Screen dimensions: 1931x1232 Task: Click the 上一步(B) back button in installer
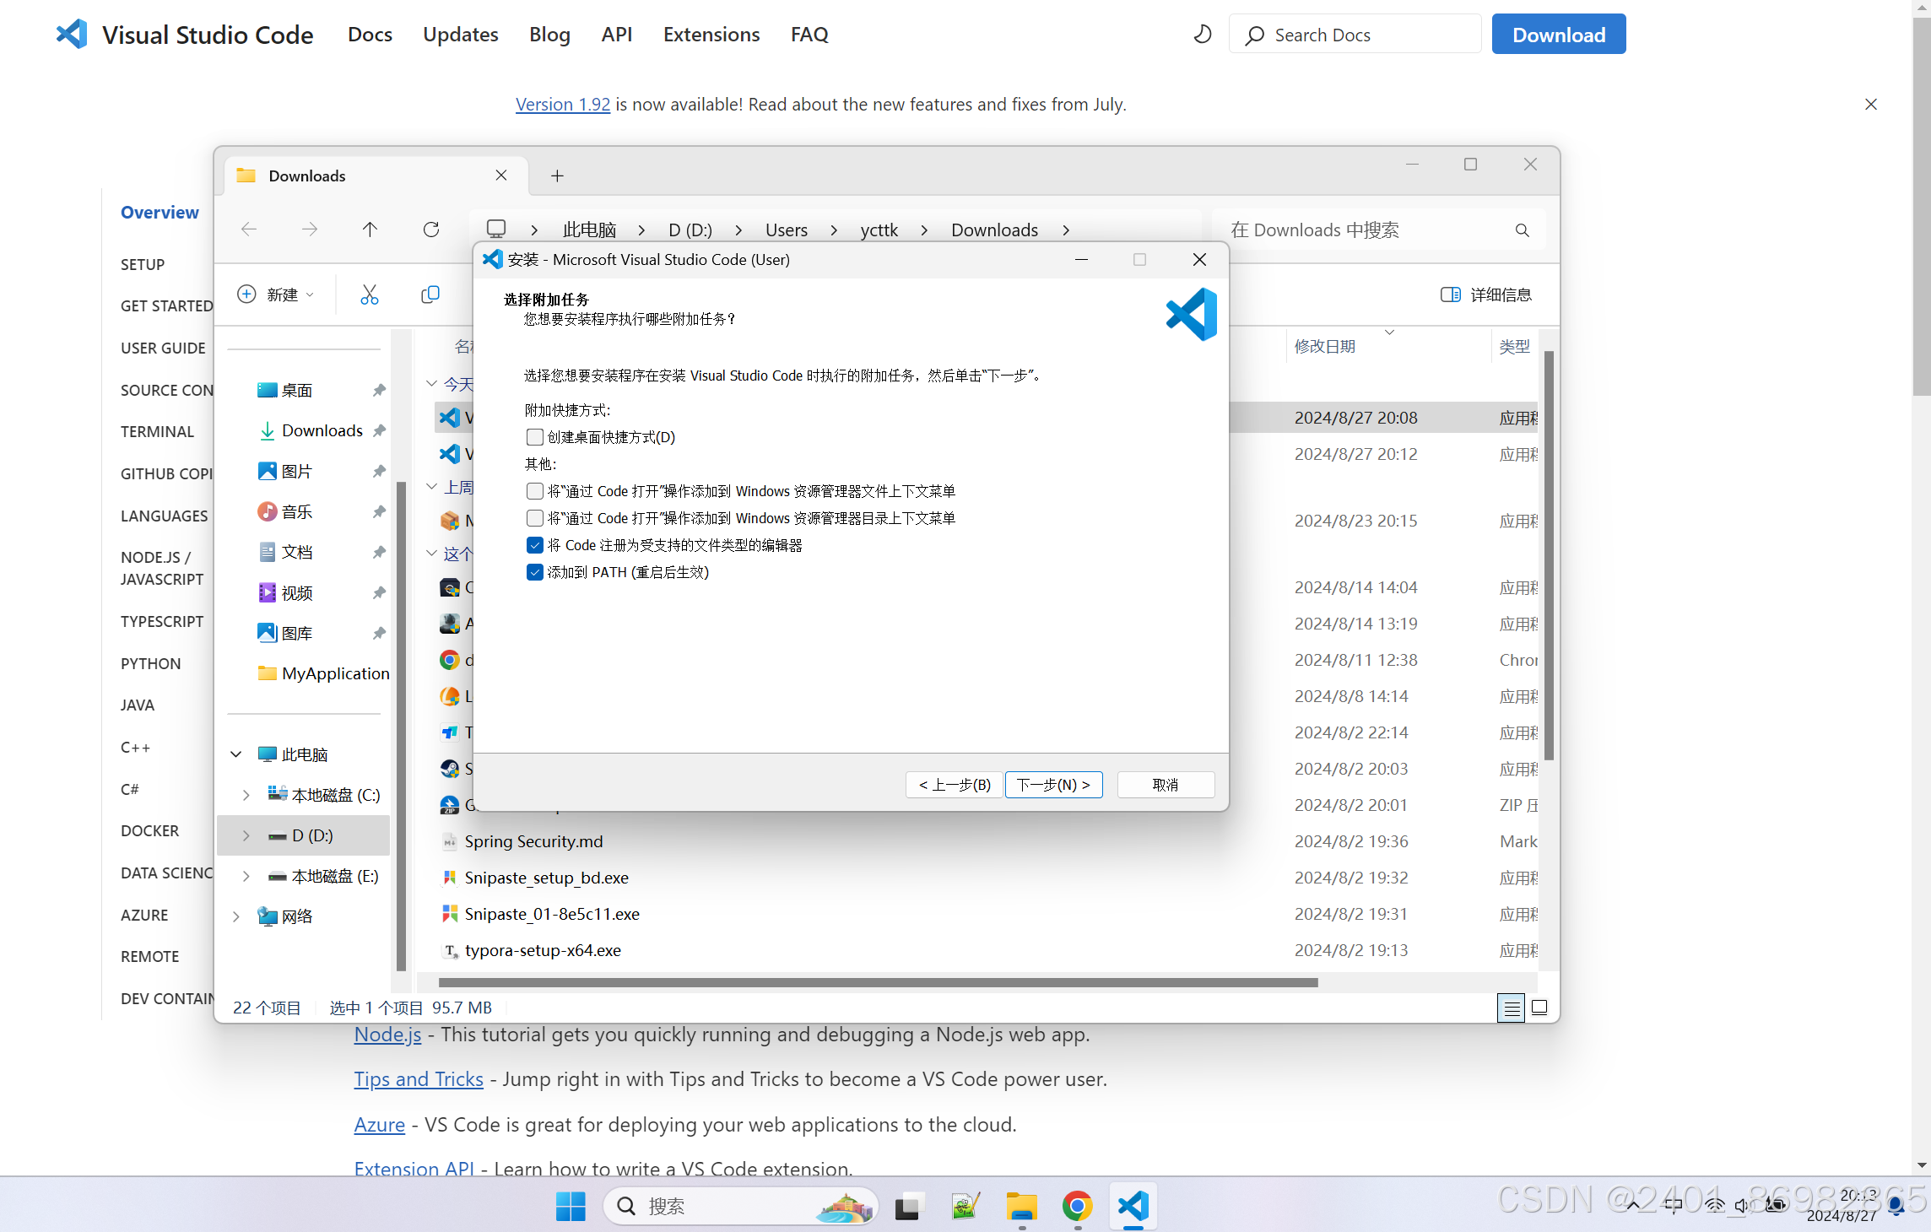click(955, 785)
